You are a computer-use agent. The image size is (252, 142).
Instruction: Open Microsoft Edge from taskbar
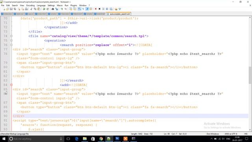coord(77,138)
